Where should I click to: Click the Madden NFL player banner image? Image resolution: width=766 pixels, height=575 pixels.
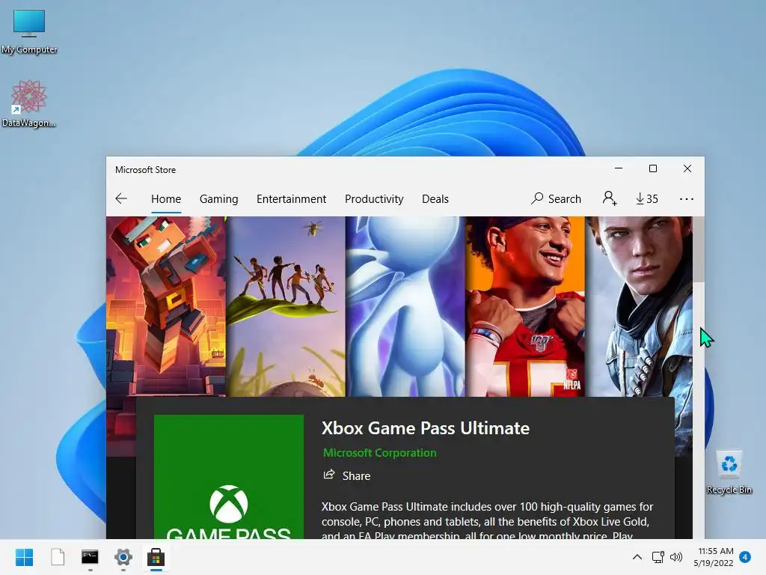(x=525, y=306)
